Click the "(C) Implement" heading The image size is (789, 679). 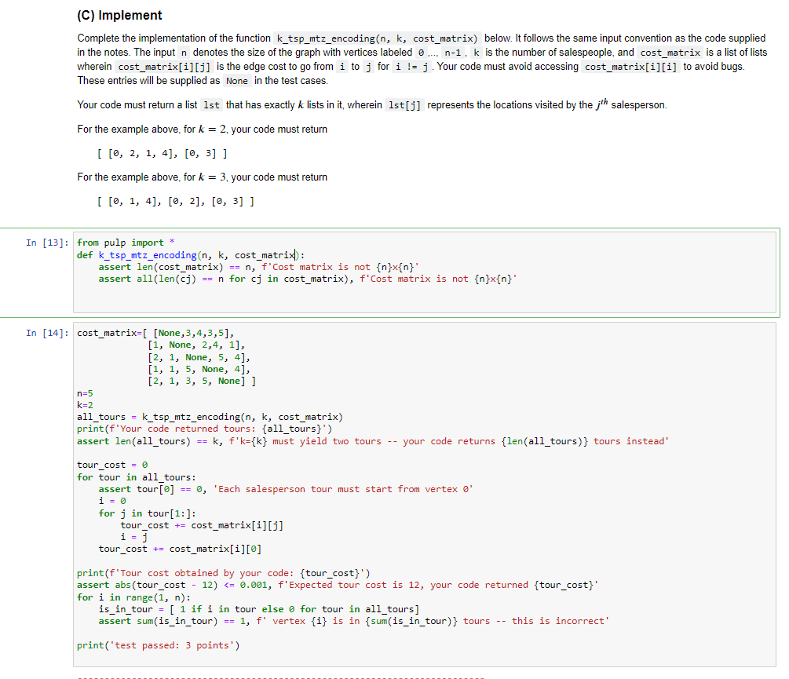119,15
